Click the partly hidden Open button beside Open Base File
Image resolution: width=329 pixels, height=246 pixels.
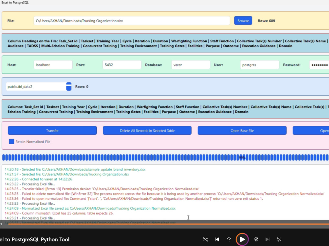(x=311, y=130)
